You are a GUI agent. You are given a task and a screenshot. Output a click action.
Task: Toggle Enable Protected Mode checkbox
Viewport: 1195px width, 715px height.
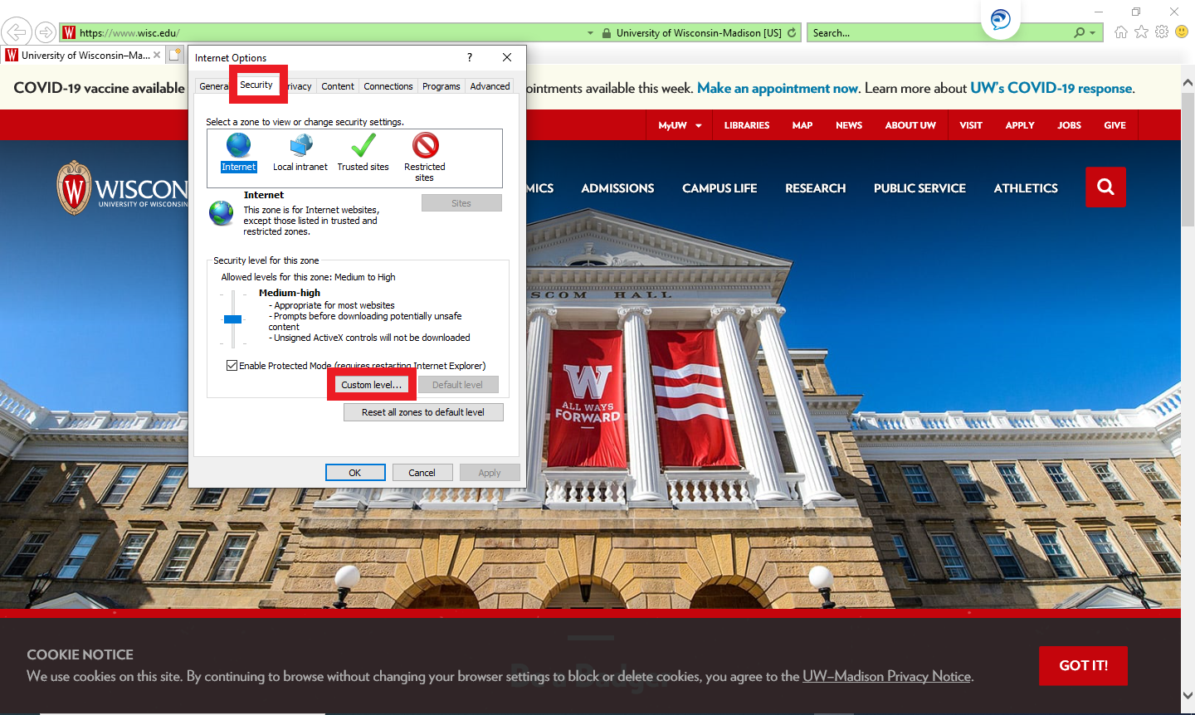click(232, 366)
